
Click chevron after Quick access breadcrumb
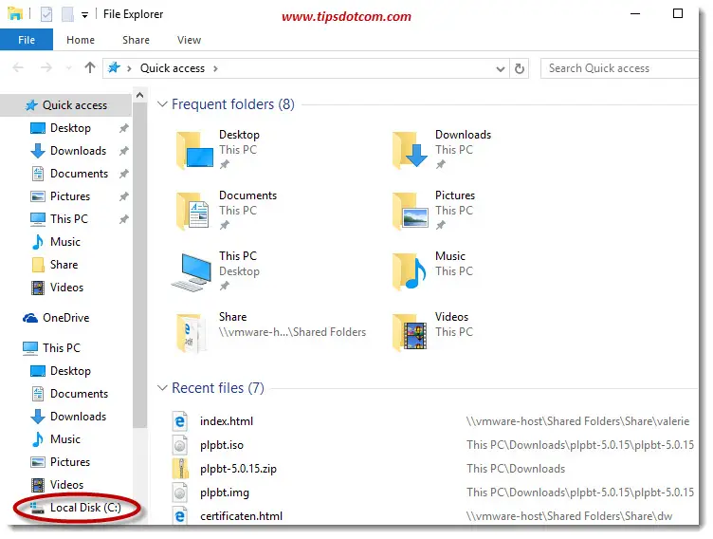click(215, 68)
